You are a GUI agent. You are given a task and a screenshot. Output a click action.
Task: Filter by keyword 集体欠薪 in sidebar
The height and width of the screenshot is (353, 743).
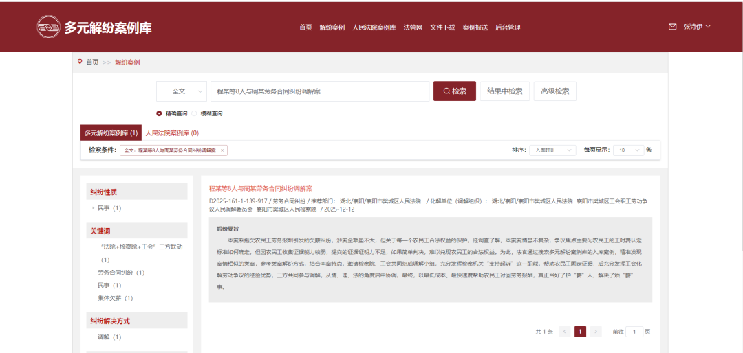coord(115,298)
